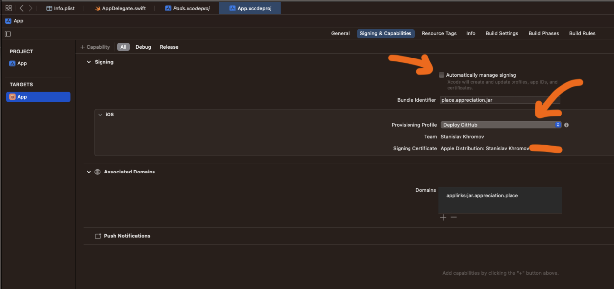Add a domain with the plus icon
This screenshot has width=614, height=289.
tap(443, 217)
